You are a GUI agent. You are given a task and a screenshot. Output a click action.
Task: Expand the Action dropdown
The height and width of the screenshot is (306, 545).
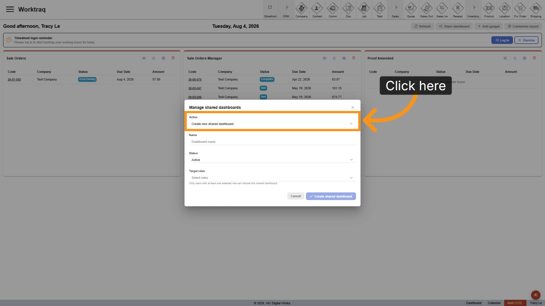click(x=272, y=124)
